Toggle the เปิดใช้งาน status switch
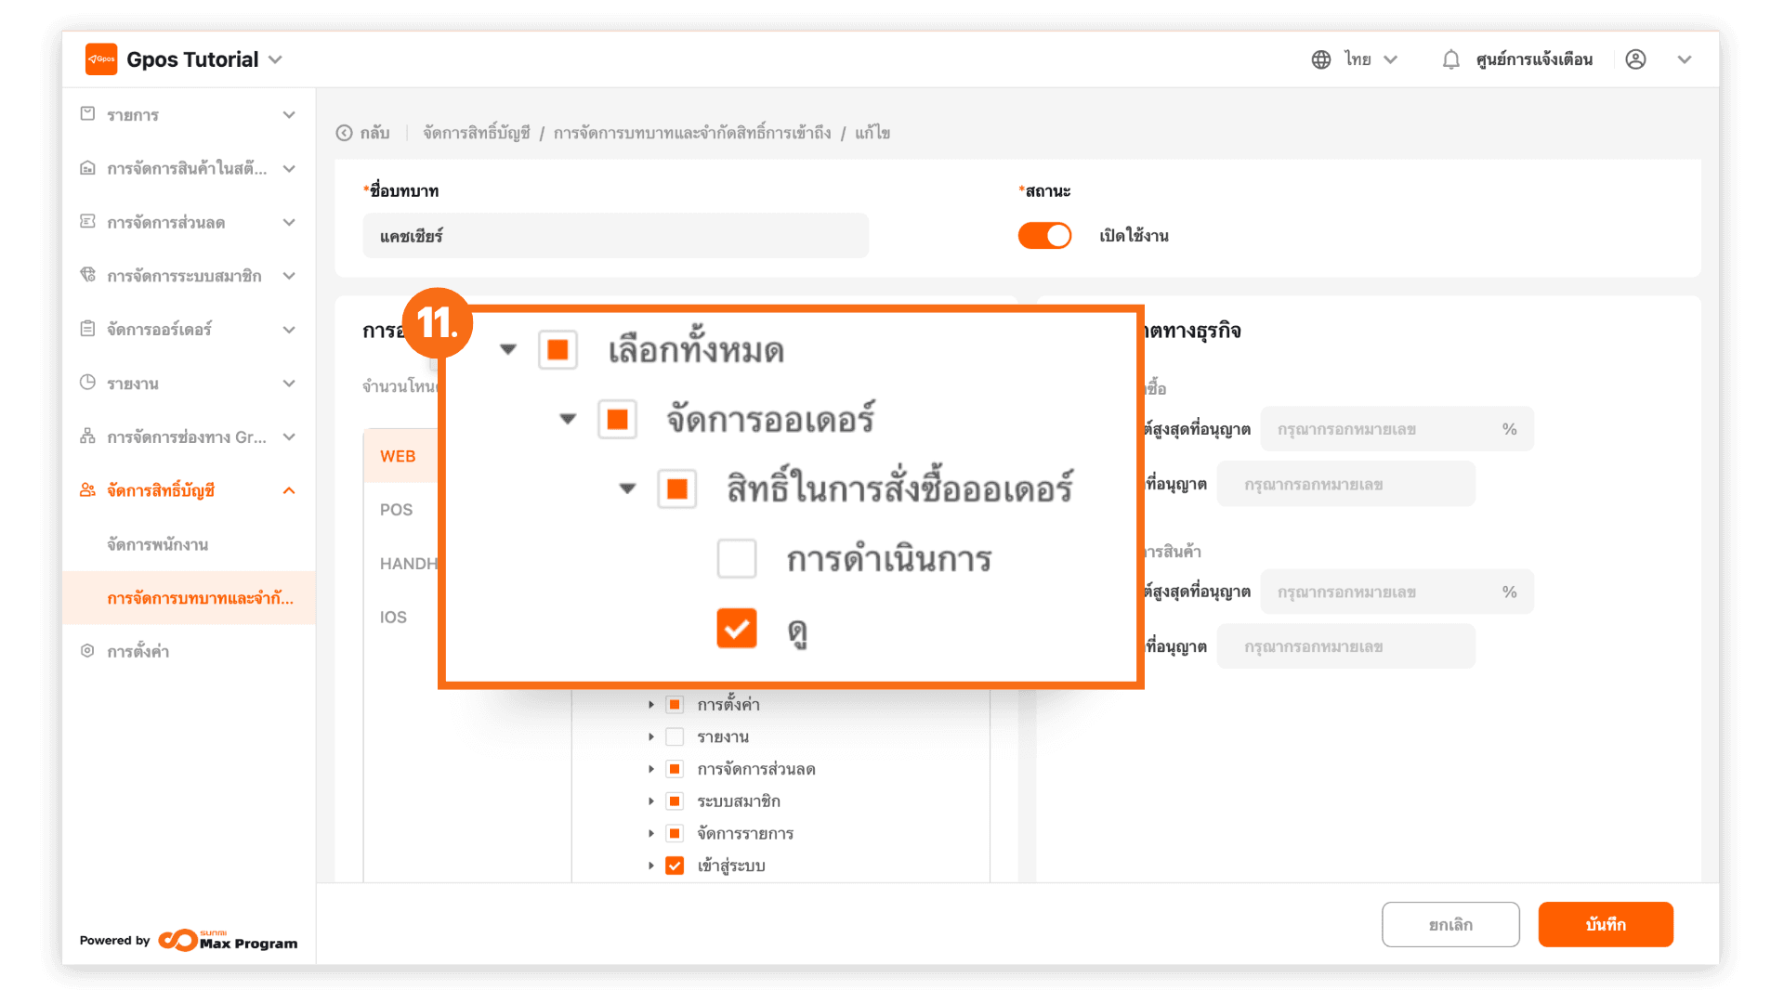1784x1003 pixels. coord(1044,236)
